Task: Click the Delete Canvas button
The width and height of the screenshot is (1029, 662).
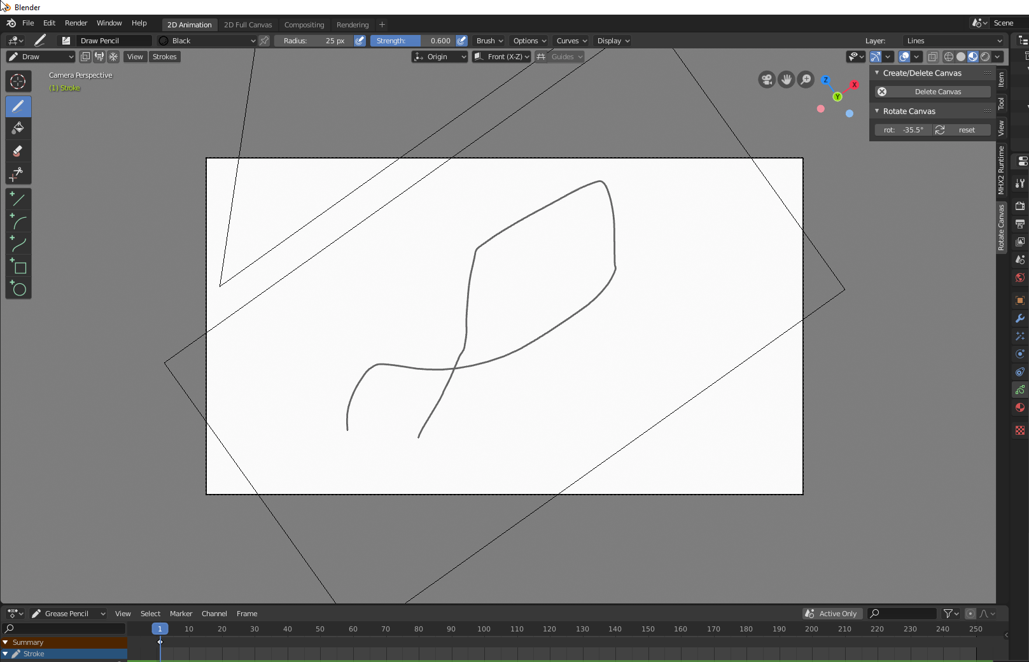Action: pyautogui.click(x=933, y=92)
